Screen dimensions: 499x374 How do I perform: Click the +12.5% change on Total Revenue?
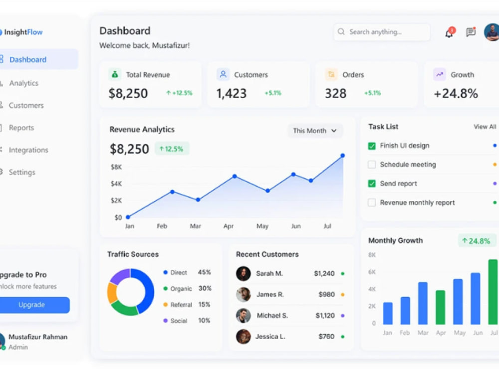[x=179, y=93]
